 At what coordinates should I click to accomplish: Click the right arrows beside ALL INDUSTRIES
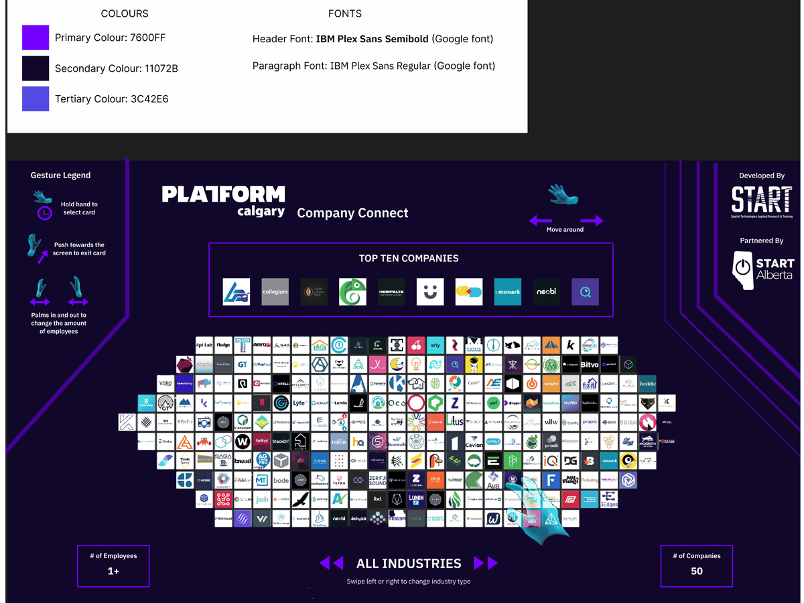click(x=486, y=563)
